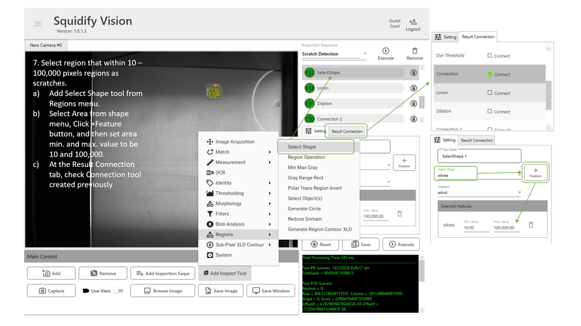Open the Regions menu entry
This screenshot has width=581, height=326.
[x=238, y=234]
